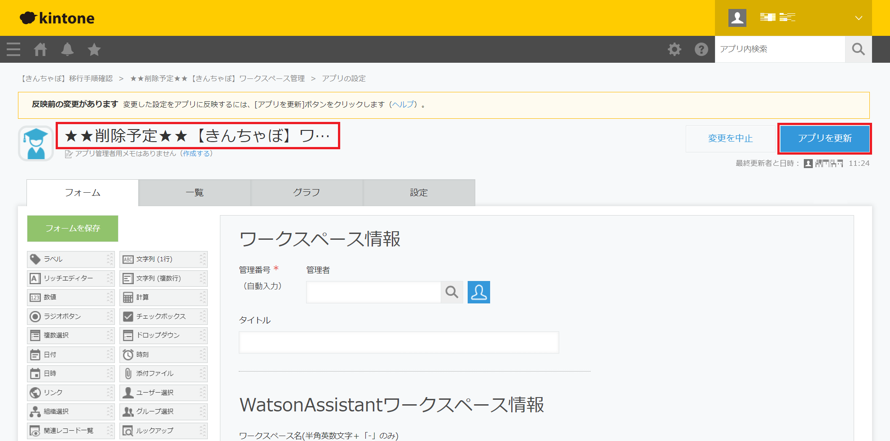890x441 pixels.
Task: Go to the home portal icon
Action: tap(40, 49)
